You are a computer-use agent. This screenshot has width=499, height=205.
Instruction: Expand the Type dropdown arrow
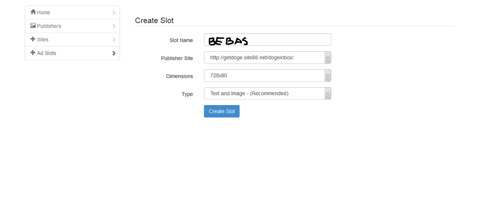click(x=328, y=93)
